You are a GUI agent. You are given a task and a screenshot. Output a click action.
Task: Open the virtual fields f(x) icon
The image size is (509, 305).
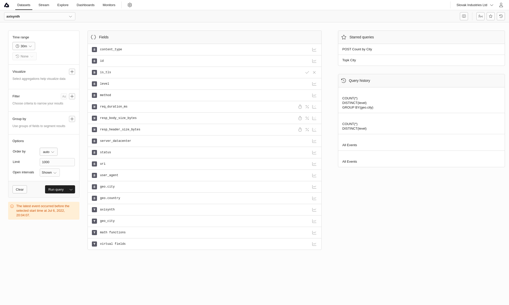pos(480,16)
